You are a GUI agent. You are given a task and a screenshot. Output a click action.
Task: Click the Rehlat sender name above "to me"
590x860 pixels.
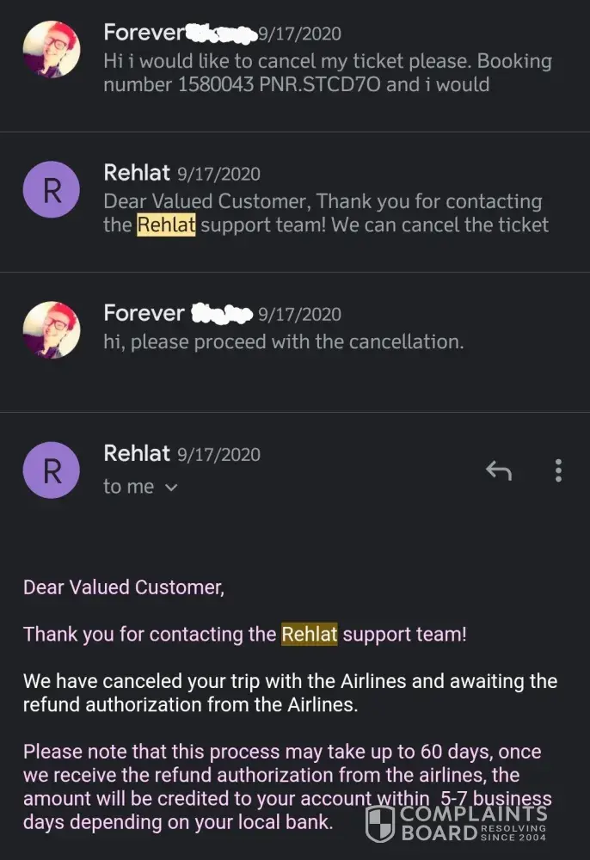137,453
